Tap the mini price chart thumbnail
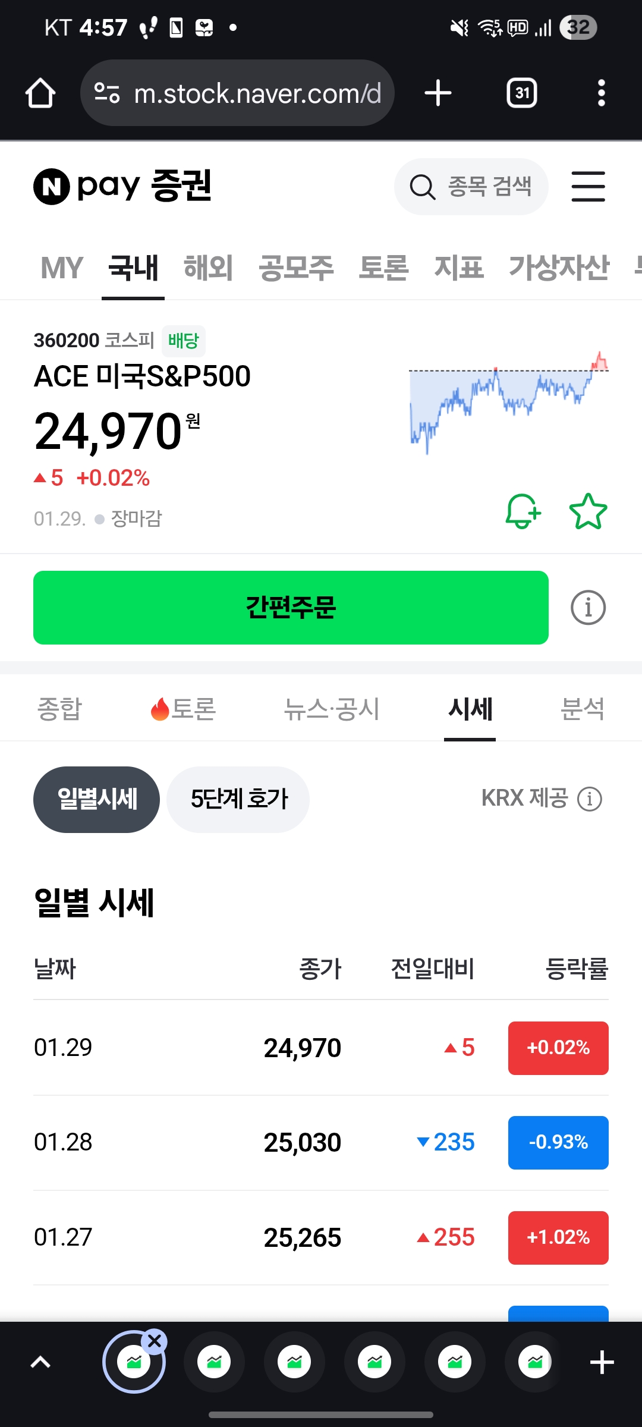The width and height of the screenshot is (642, 1427). (509, 403)
